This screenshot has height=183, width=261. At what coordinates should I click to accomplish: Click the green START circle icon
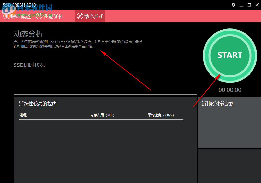coord(230,55)
